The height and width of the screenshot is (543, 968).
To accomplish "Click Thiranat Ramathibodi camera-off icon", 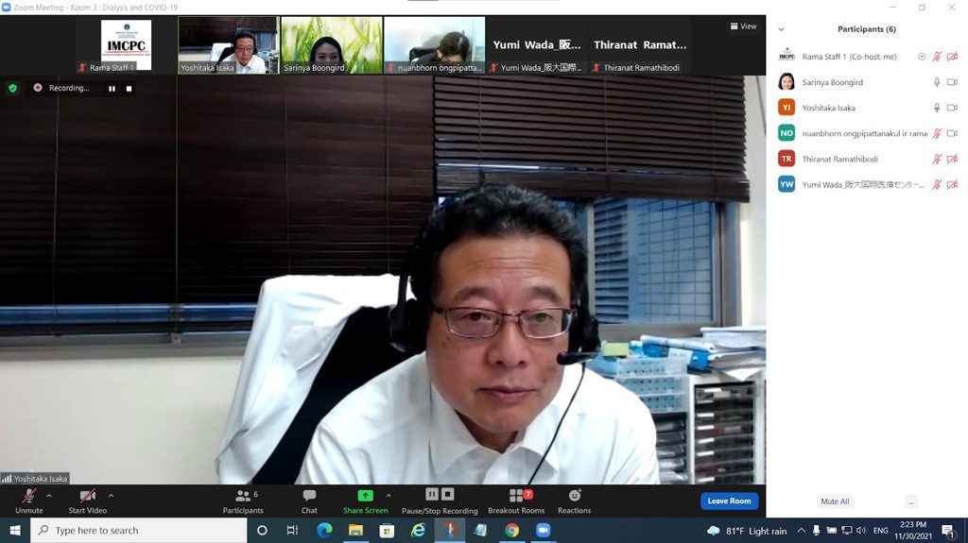I will [952, 160].
